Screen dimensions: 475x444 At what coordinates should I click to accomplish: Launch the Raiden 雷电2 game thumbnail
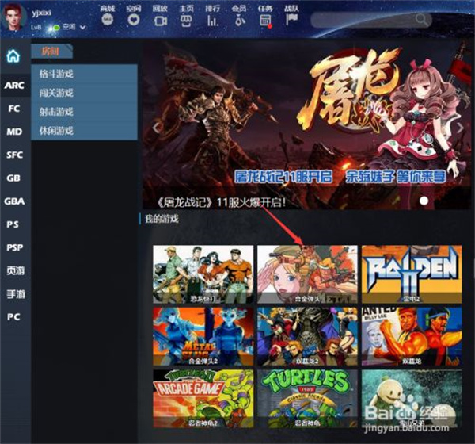(412, 274)
